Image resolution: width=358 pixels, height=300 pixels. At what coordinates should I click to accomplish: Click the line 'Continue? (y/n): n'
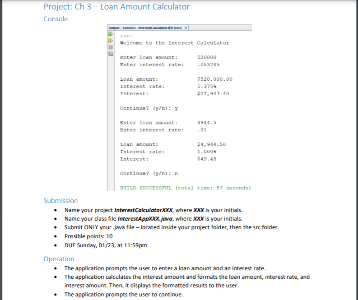[x=149, y=173]
